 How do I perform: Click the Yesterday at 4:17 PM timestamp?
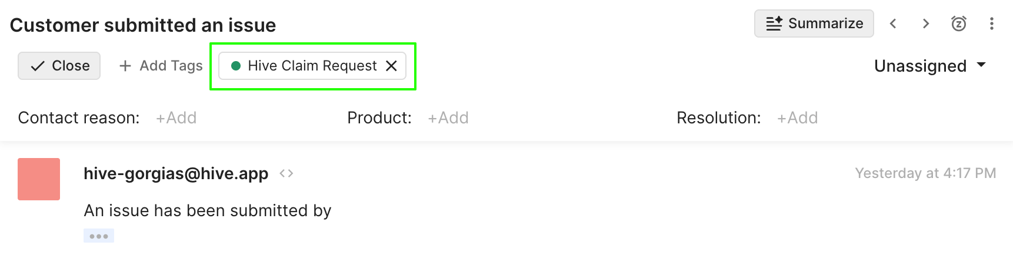tap(925, 173)
